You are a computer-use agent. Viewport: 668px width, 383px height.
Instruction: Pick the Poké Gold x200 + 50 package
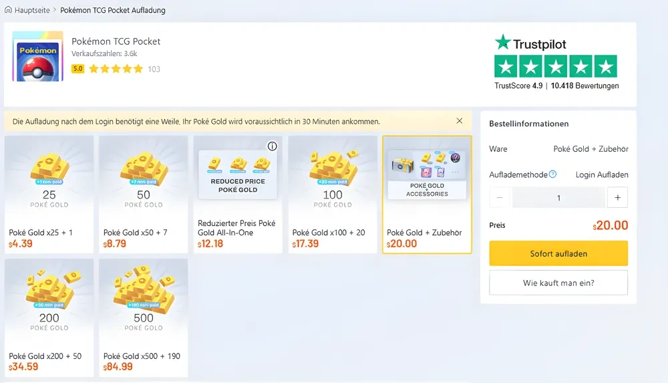[49, 317]
